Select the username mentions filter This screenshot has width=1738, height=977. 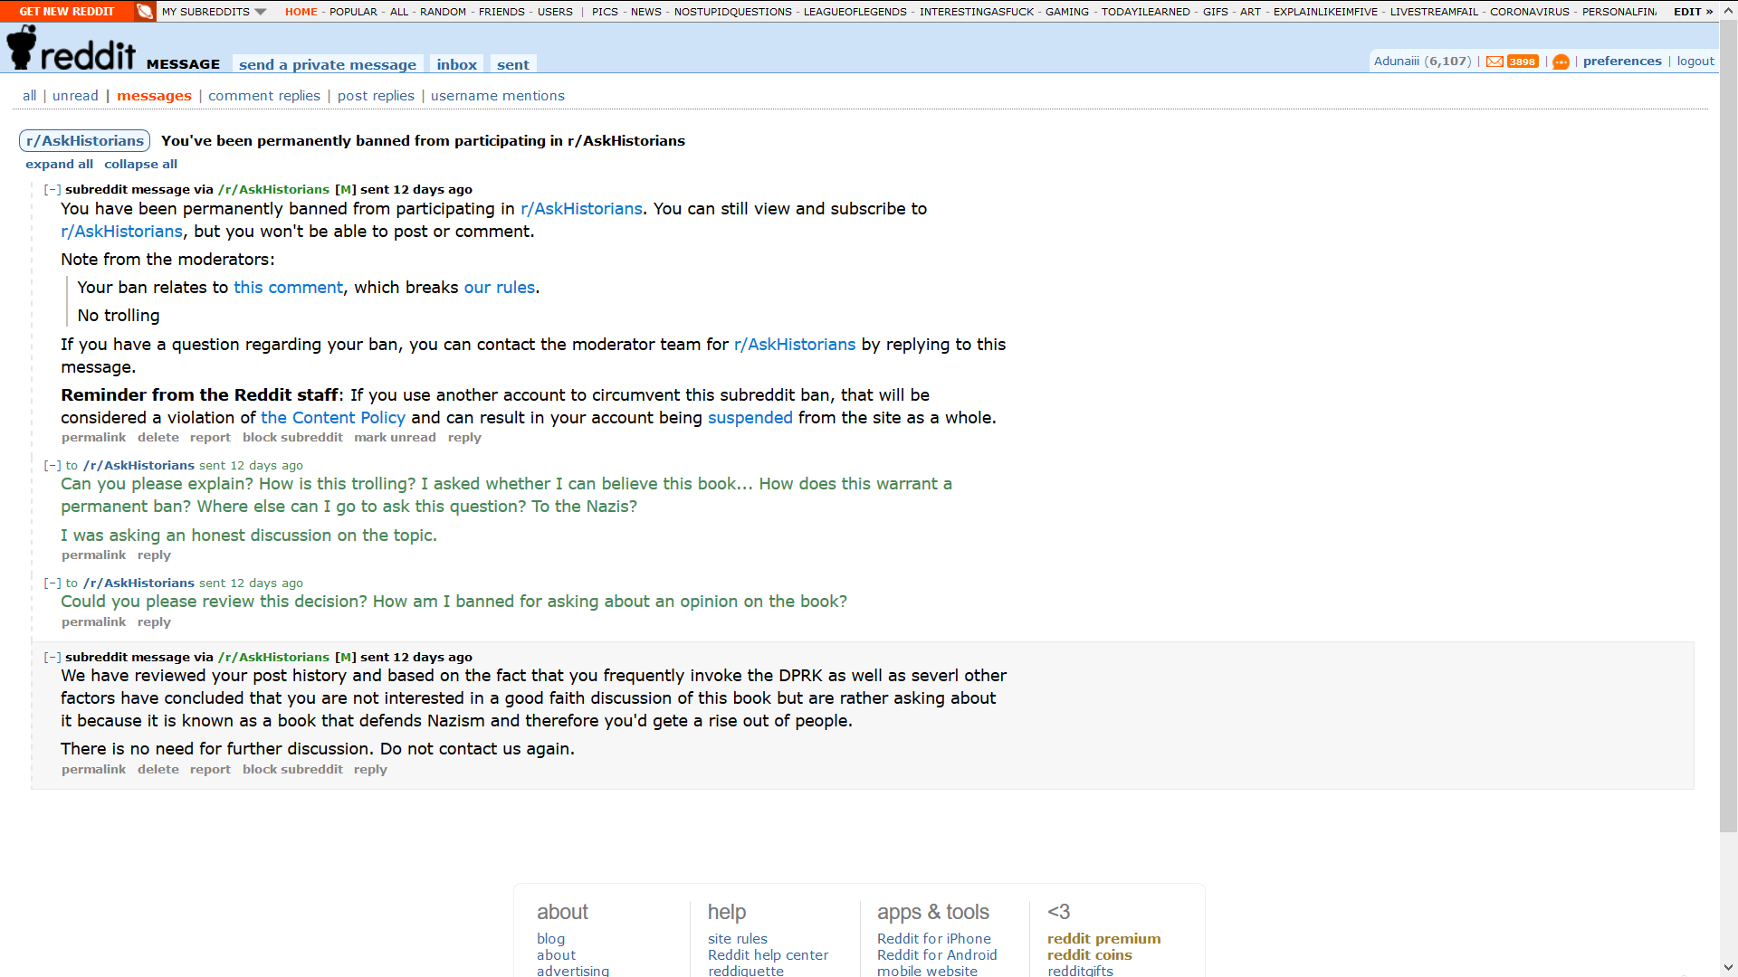(498, 96)
